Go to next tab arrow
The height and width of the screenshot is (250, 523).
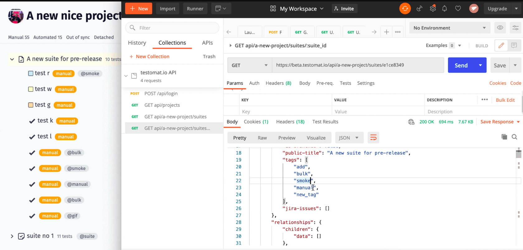pyautogui.click(x=374, y=32)
